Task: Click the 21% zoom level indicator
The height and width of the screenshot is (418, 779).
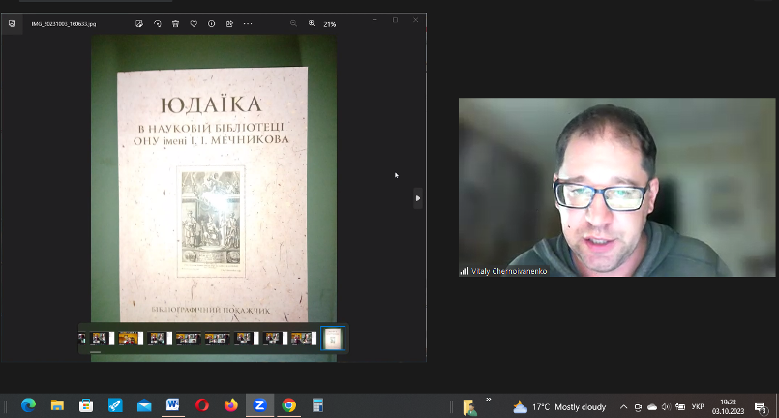Action: [x=330, y=23]
